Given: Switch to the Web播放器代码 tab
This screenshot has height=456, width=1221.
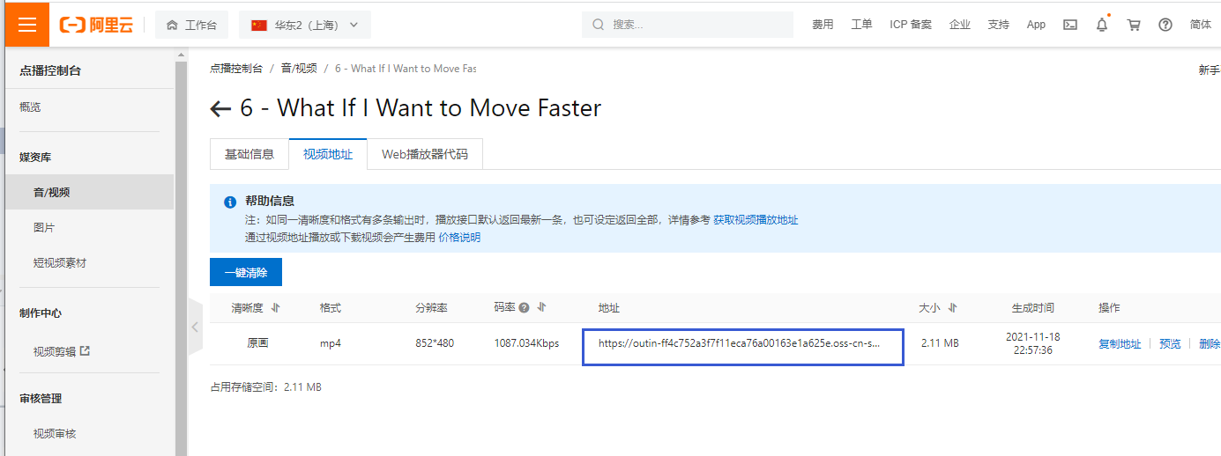Looking at the screenshot, I should click(x=425, y=154).
